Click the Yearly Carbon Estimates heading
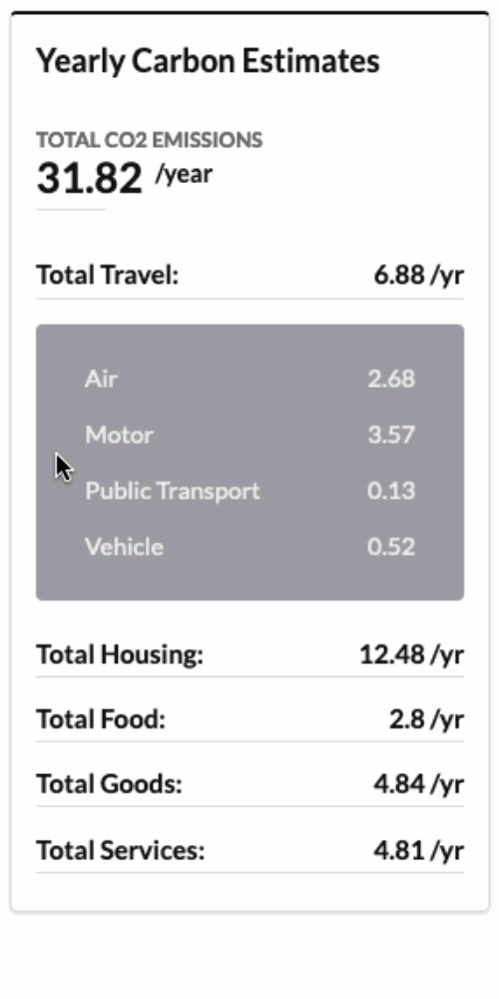 click(x=208, y=61)
